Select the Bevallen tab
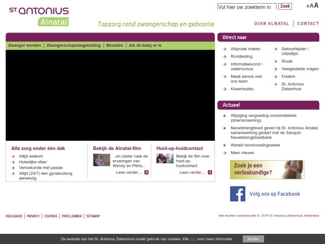325x244 pixels. (115, 45)
